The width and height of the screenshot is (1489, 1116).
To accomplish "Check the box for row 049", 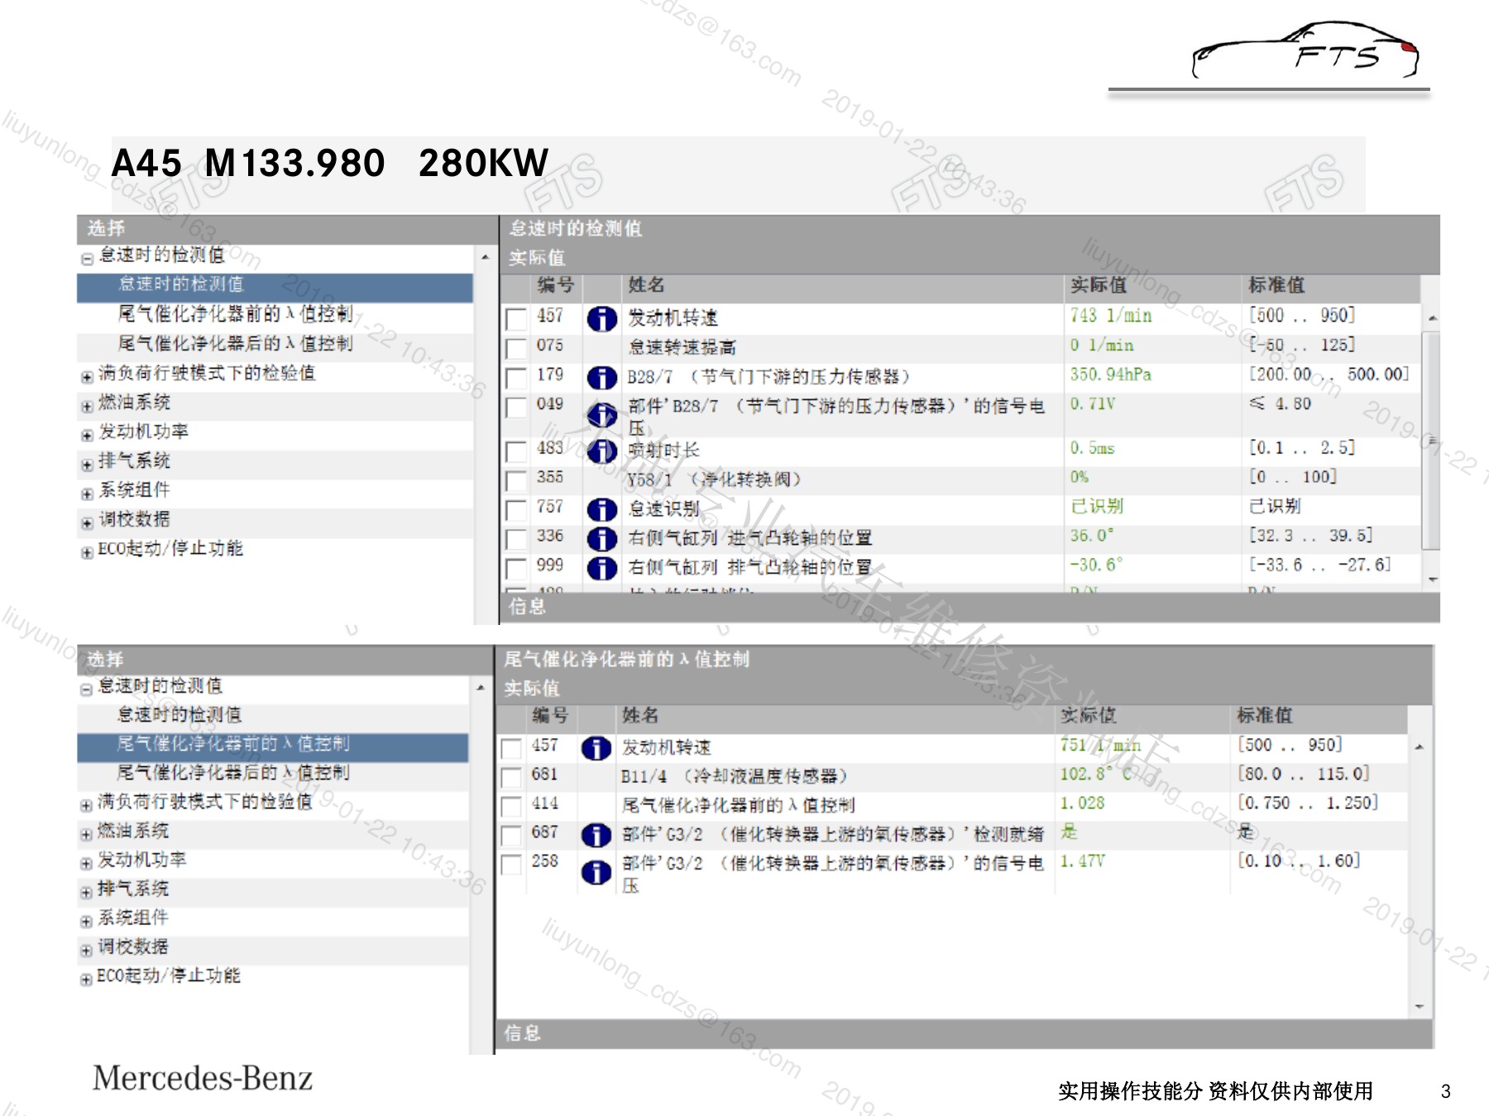I will 515,407.
